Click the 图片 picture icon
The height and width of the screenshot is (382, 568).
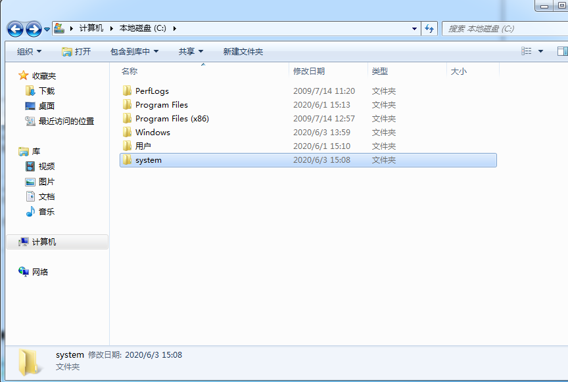[30, 182]
